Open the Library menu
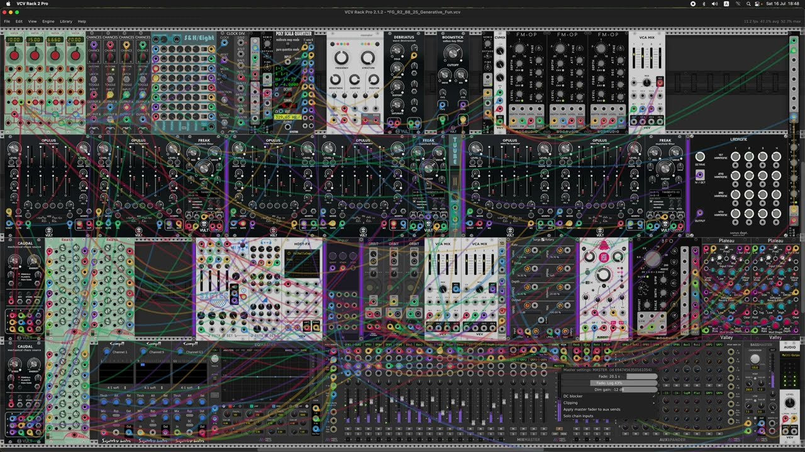This screenshot has width=805, height=452. pyautogui.click(x=66, y=21)
